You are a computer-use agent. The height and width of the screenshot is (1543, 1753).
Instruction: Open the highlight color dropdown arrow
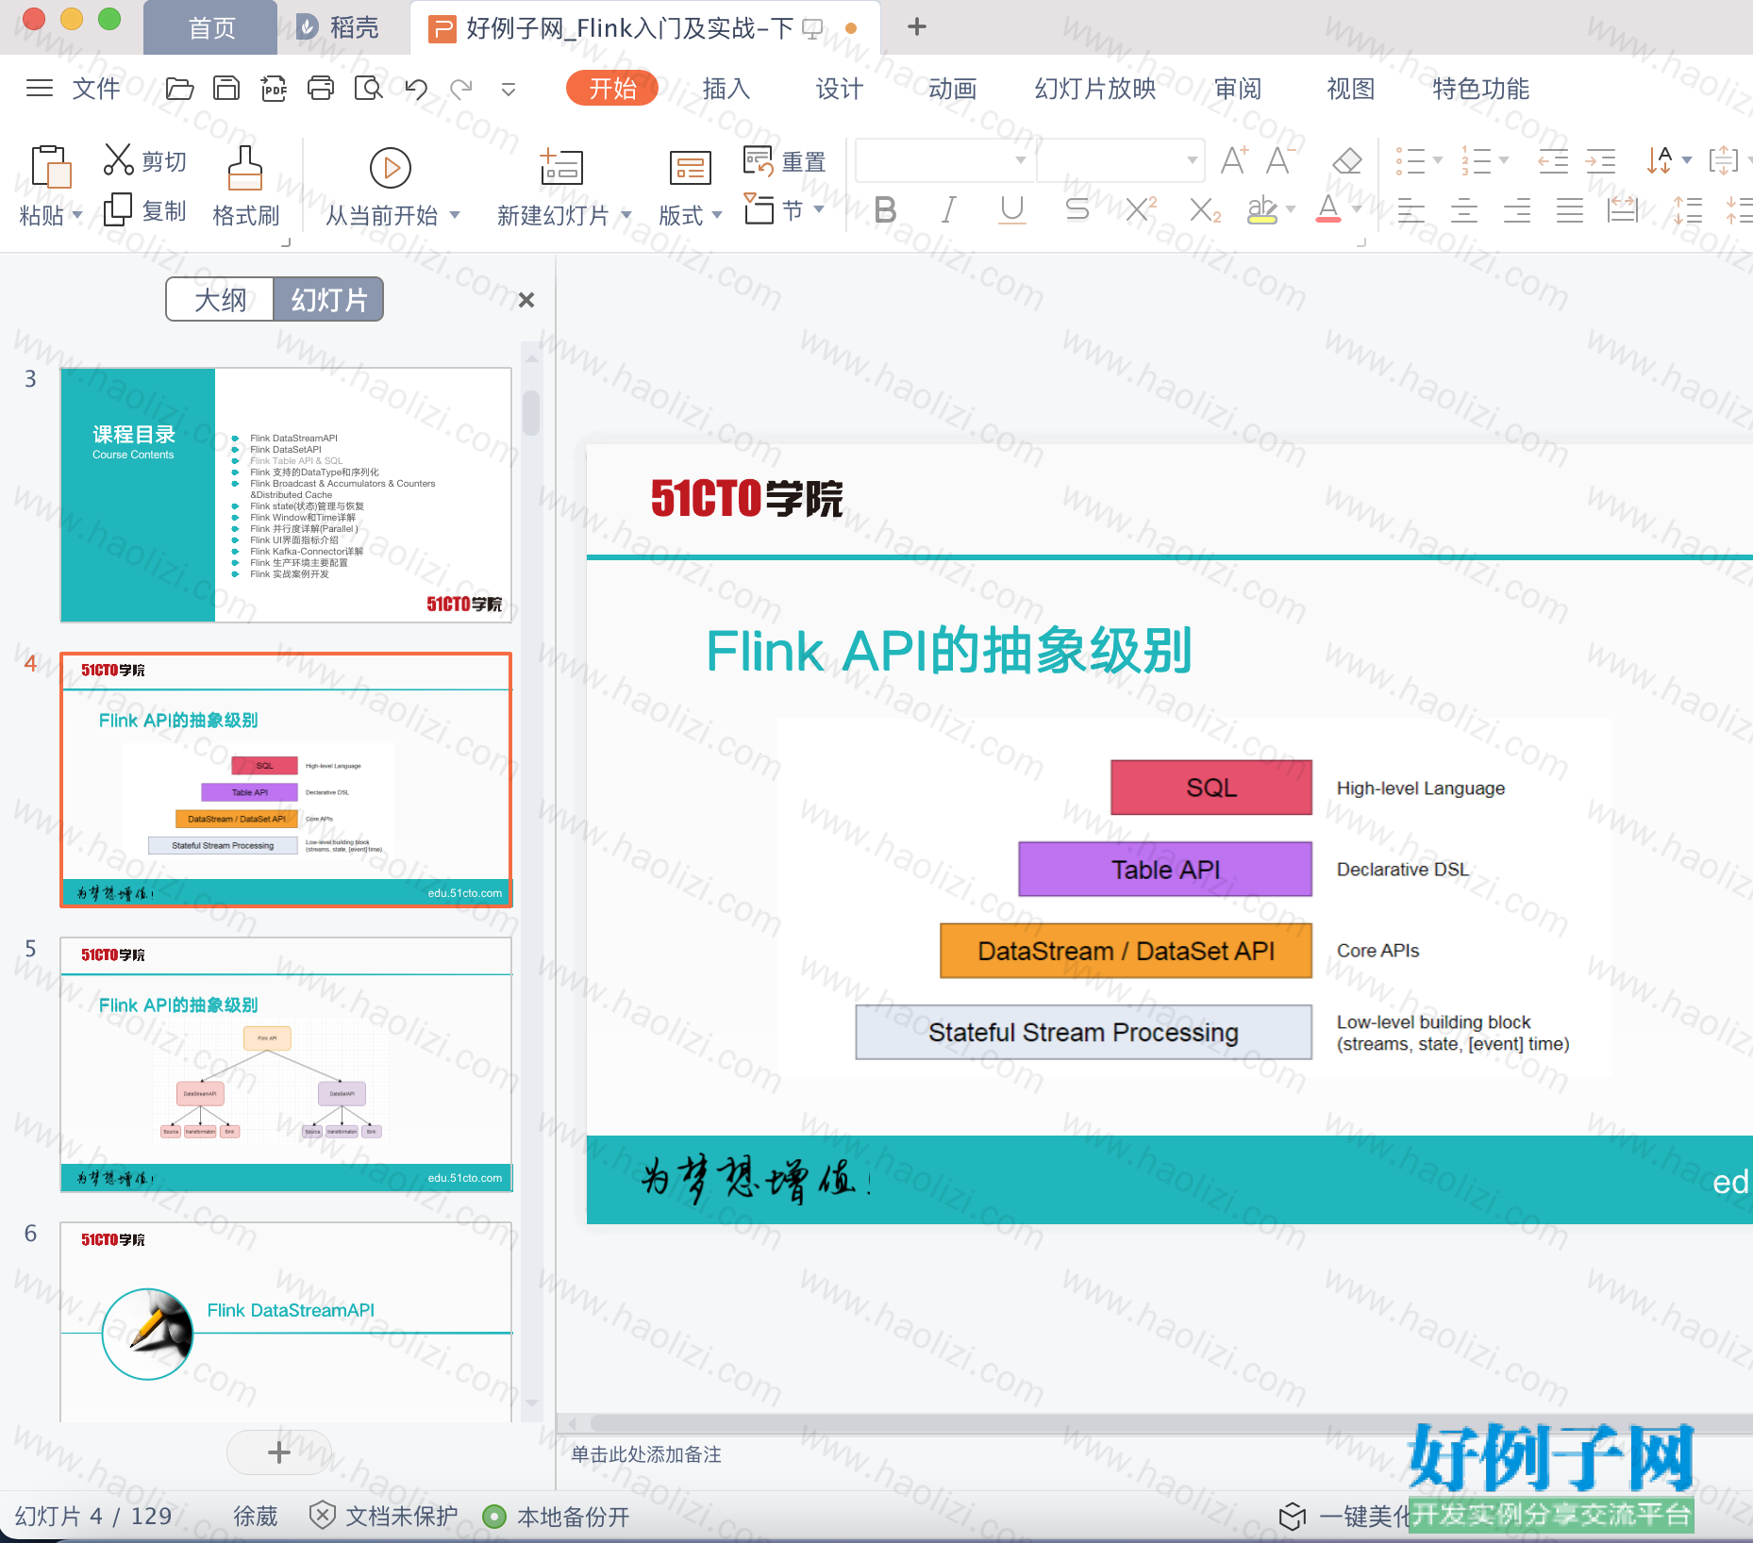click(1290, 209)
